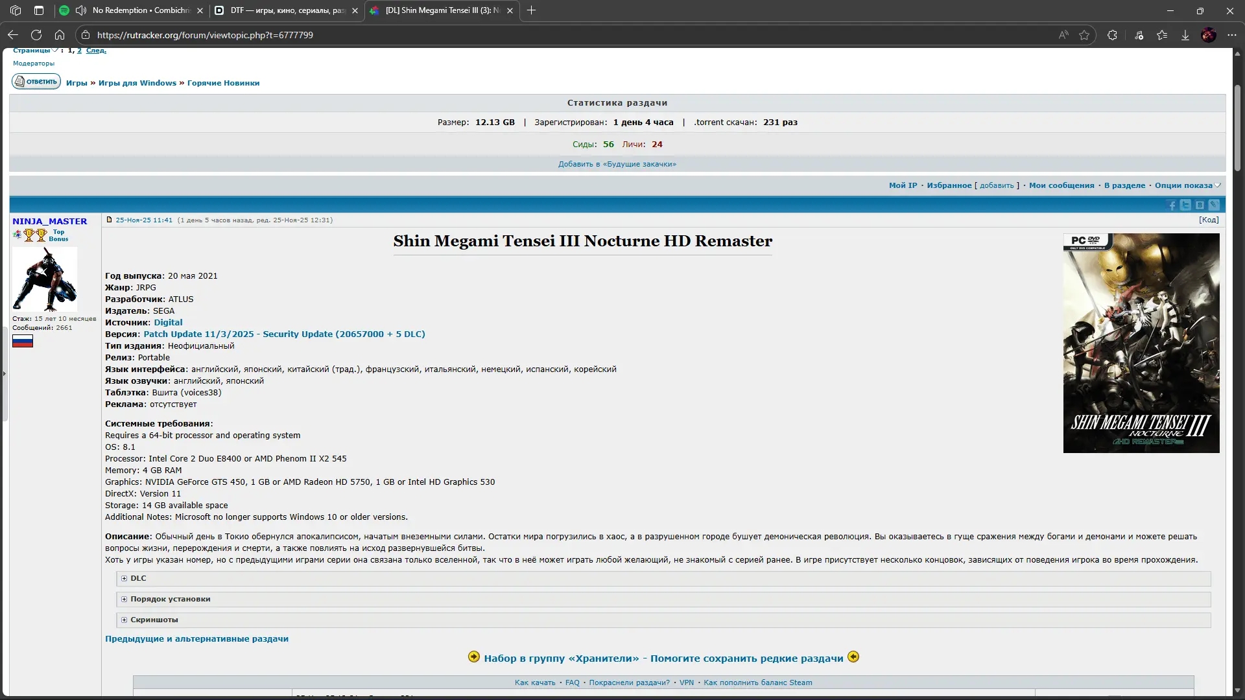Open the browser Extensions puzzle icon
This screenshot has height=700, width=1245.
tap(1112, 35)
